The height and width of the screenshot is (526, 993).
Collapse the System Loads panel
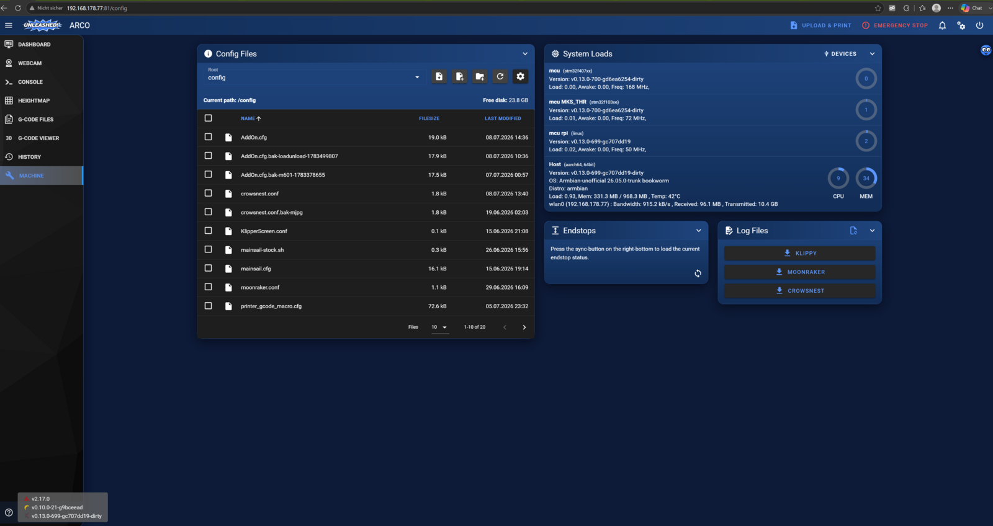click(x=872, y=54)
